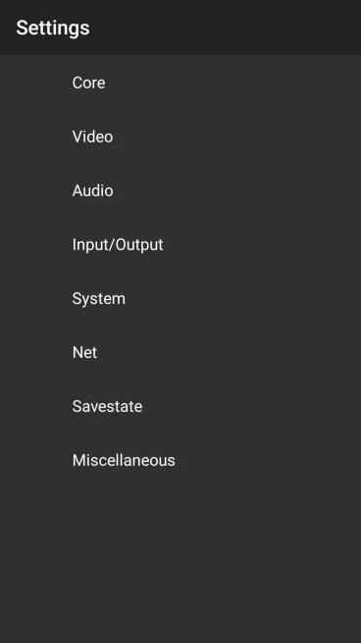Open the Video settings category
The image size is (361, 643).
coord(180,137)
